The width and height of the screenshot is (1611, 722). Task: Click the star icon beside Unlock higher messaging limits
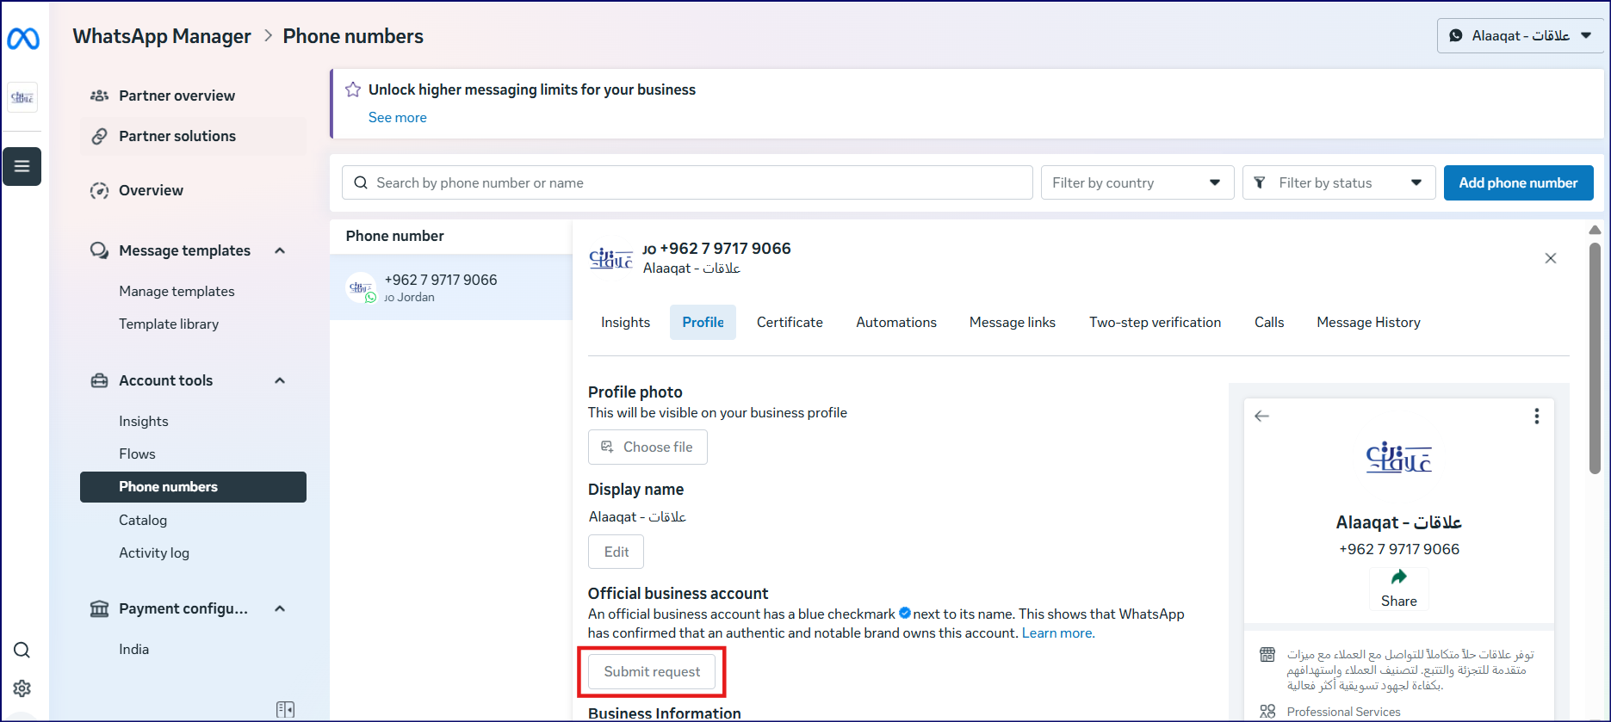coord(353,89)
